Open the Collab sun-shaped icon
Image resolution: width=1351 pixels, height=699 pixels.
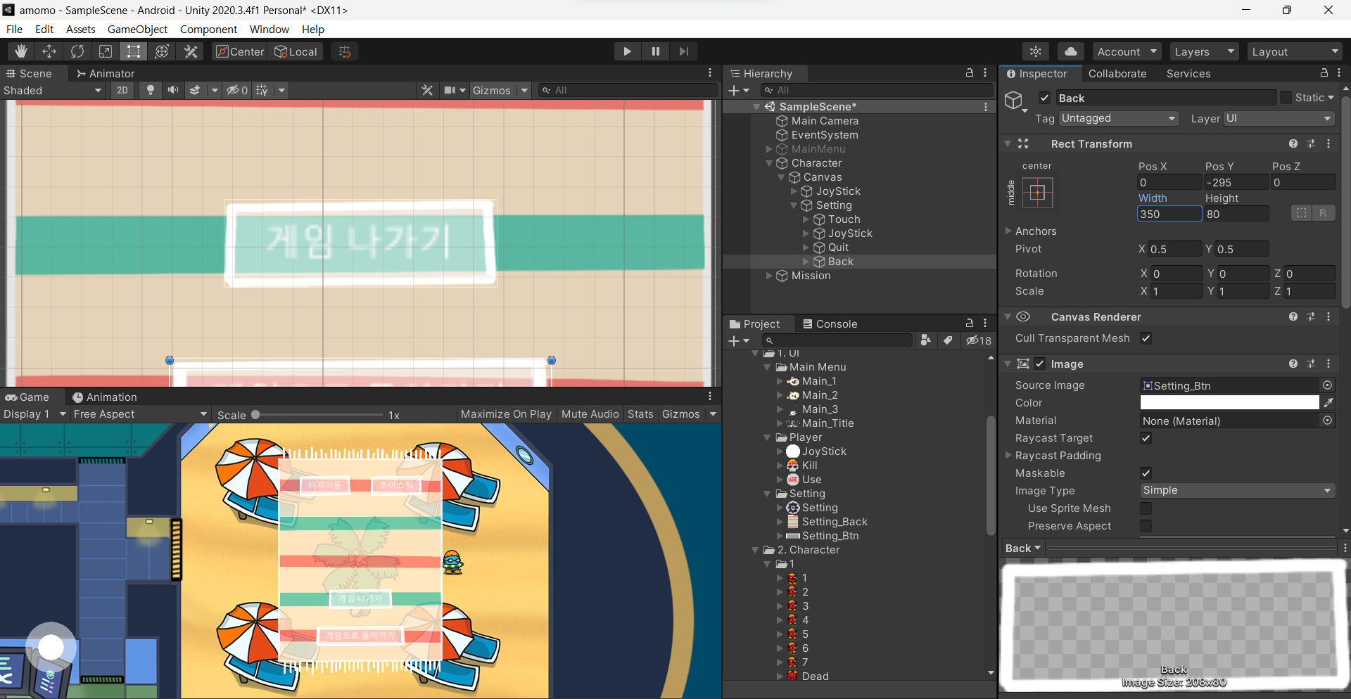(x=1036, y=51)
